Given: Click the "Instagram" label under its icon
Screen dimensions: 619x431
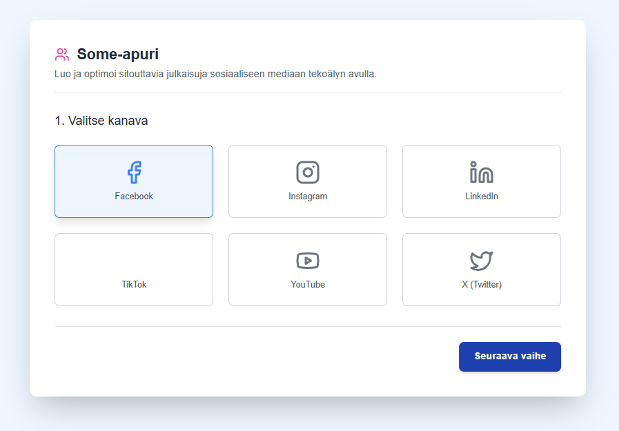Looking at the screenshot, I should click(307, 196).
